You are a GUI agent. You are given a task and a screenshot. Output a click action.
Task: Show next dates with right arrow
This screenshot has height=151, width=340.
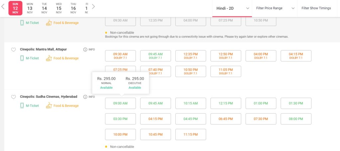[x=93, y=7]
